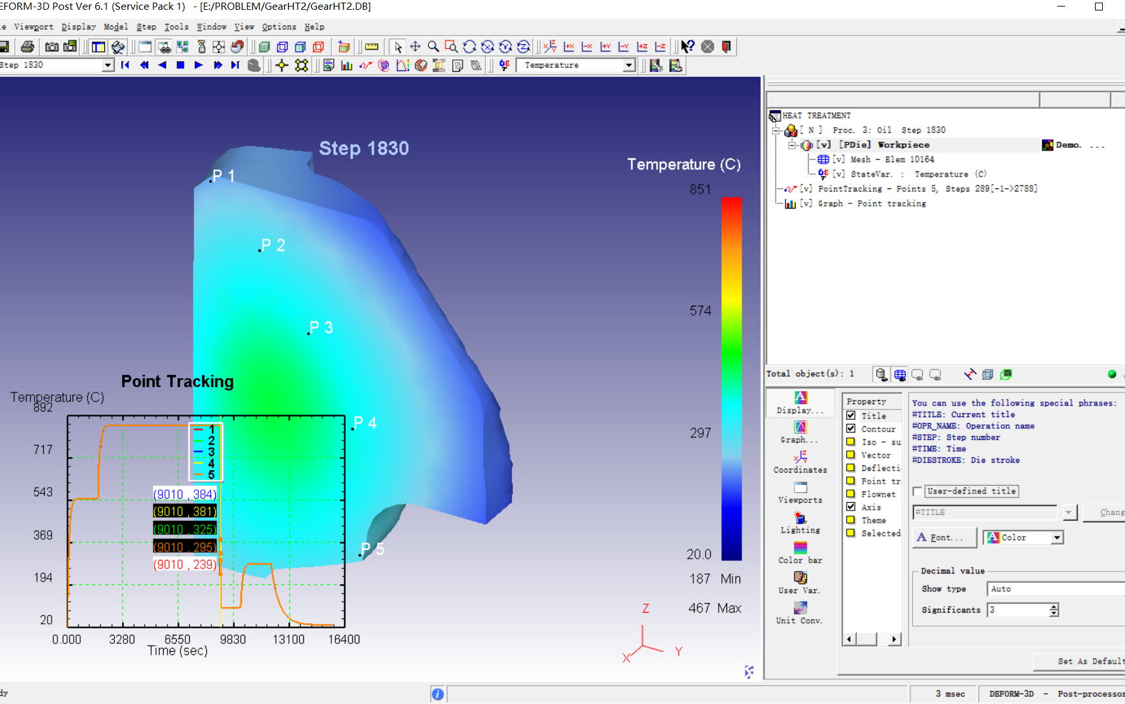The height and width of the screenshot is (704, 1125).
Task: Enable the User-defined title checkbox
Action: 918,491
